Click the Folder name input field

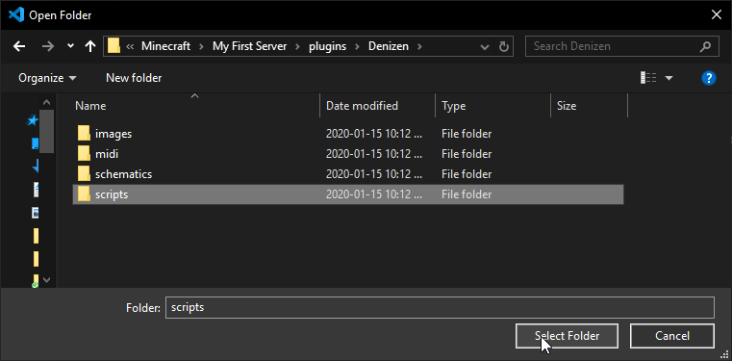click(x=440, y=308)
